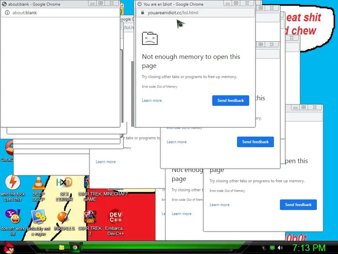Open the file explorer taskbar icon
The image size is (338, 254).
(62, 247)
